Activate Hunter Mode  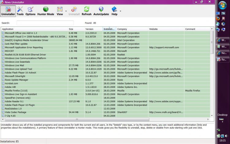coord(46,11)
